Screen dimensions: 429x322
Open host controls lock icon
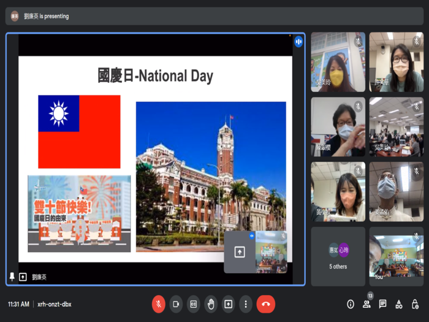(x=415, y=304)
